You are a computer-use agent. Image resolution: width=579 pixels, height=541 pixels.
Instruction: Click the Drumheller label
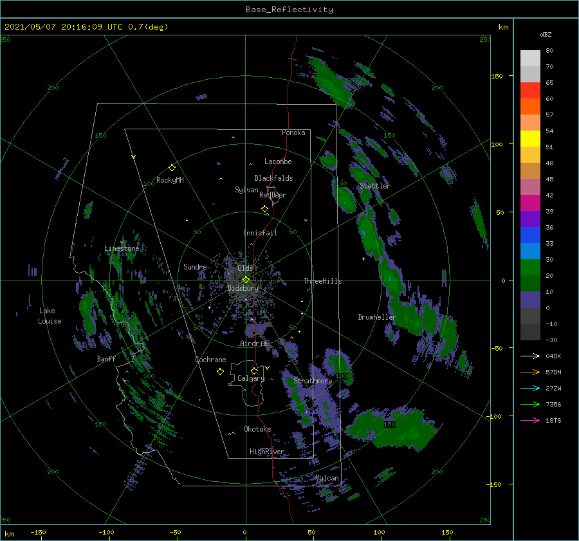tap(377, 317)
